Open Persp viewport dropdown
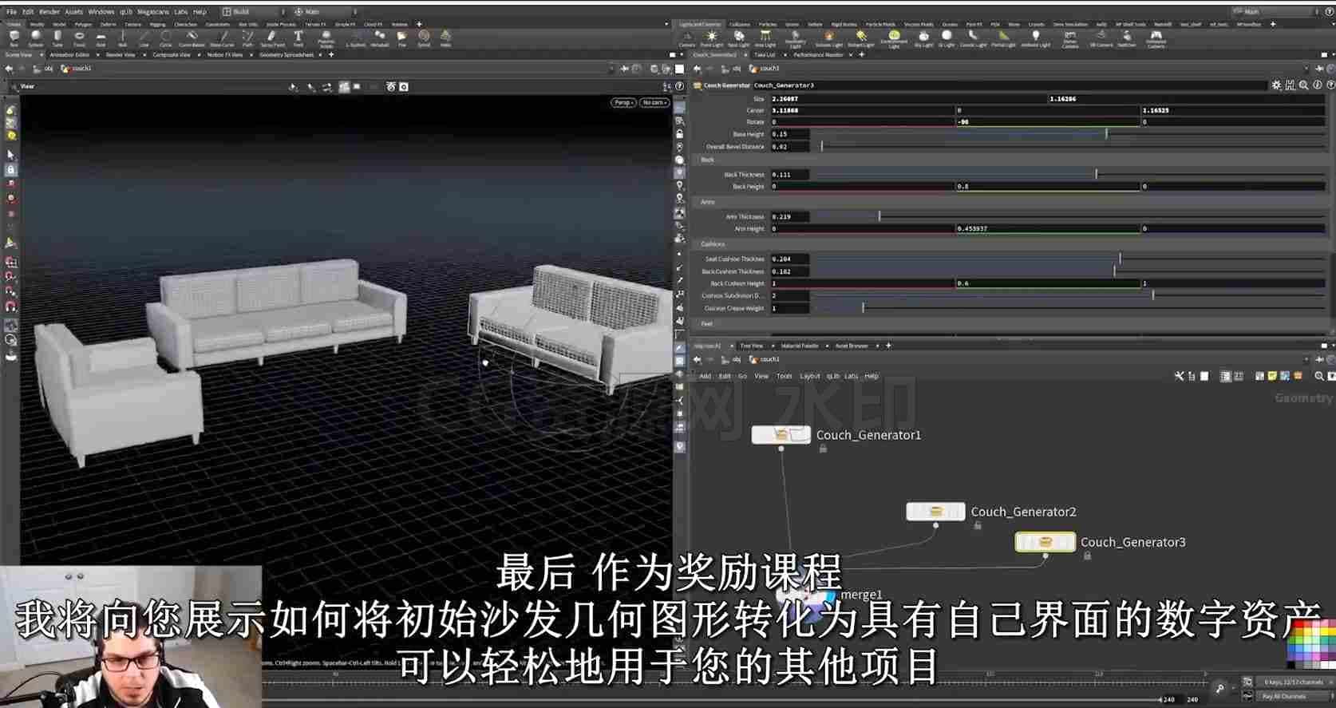The width and height of the screenshot is (1336, 708). point(623,102)
